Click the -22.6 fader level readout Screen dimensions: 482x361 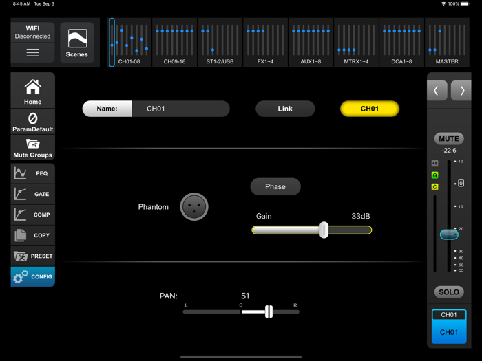click(449, 151)
